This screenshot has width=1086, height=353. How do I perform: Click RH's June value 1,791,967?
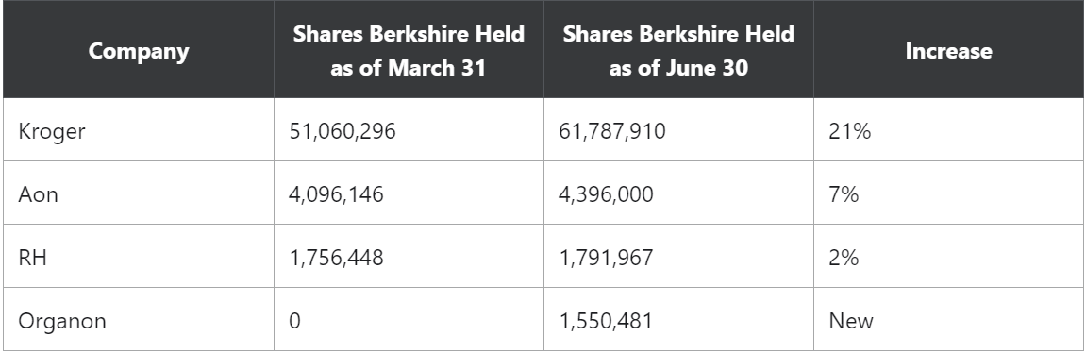pyautogui.click(x=678, y=257)
